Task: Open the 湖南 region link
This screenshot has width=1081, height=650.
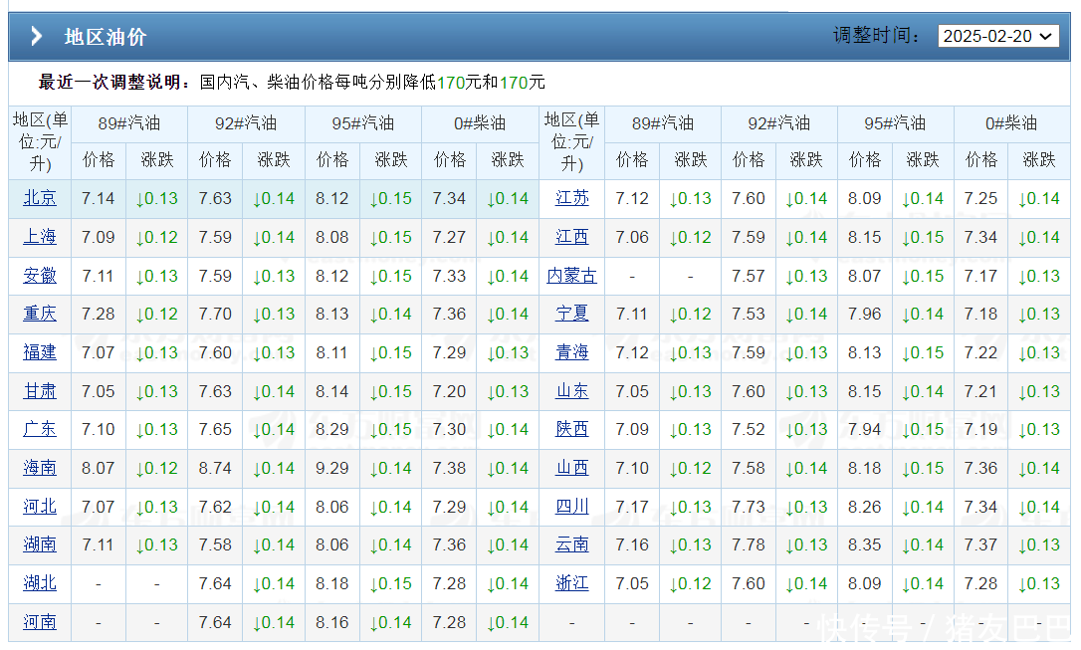Action: (x=40, y=544)
